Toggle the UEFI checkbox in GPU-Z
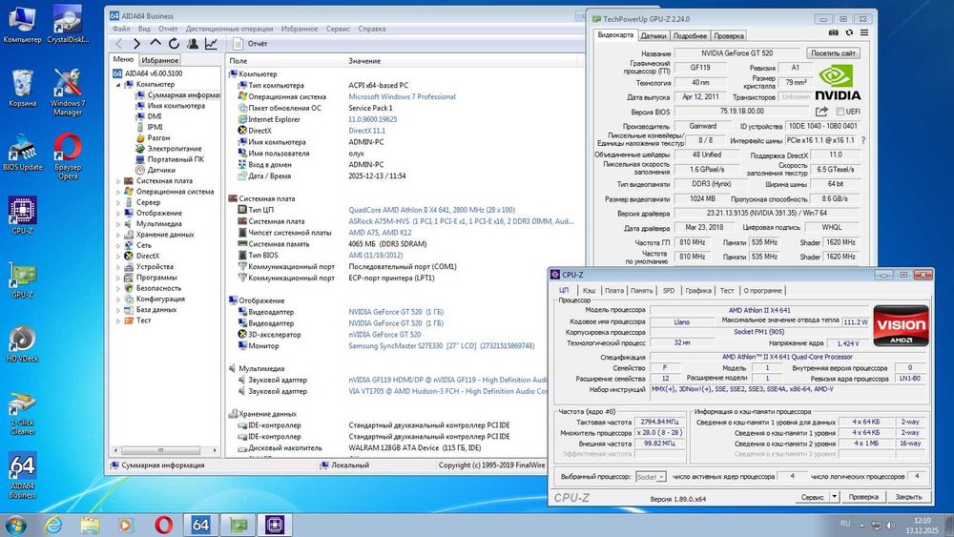 840,112
